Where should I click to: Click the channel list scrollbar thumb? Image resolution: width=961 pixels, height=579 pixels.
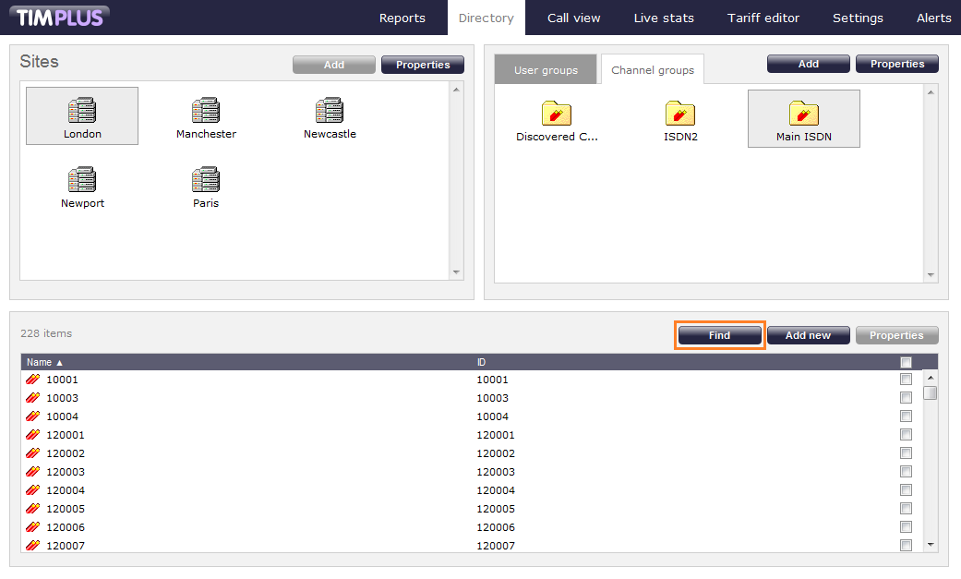931,392
